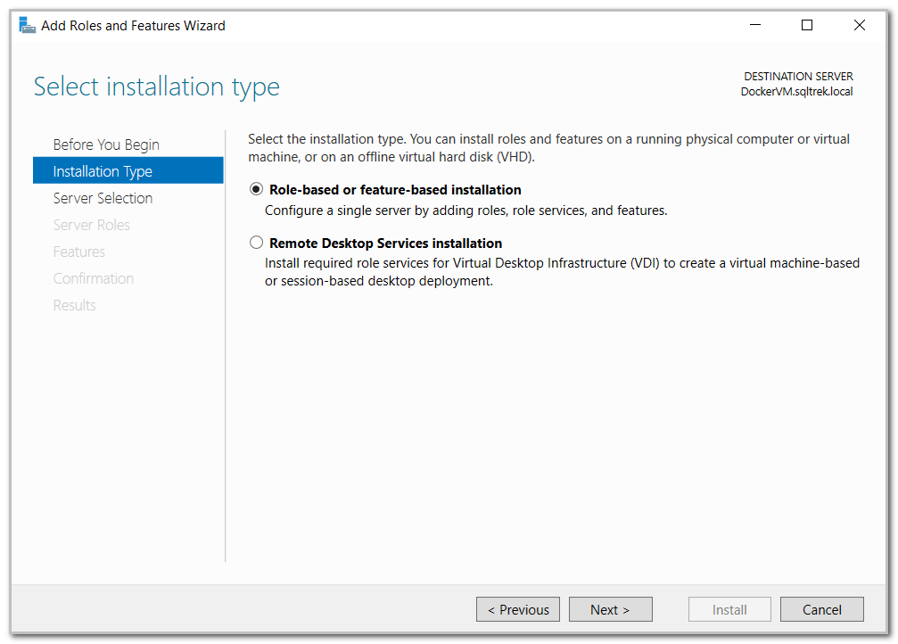This screenshot has width=898, height=644.
Task: Cancel the wizard
Action: [821, 609]
